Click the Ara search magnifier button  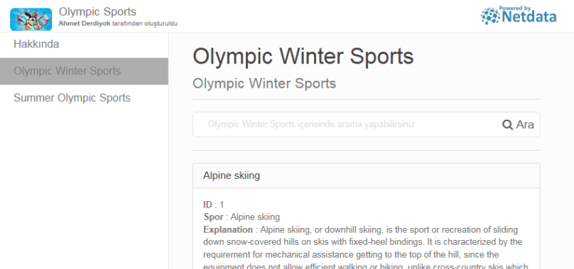(518, 125)
